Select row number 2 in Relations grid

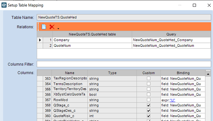[48, 46]
